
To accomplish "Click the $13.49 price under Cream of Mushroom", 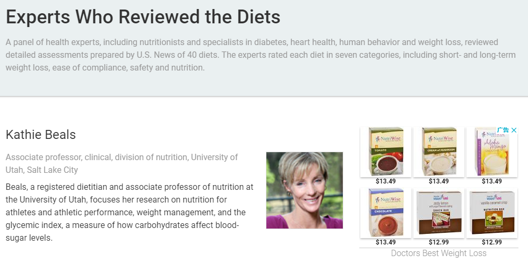I will [439, 181].
